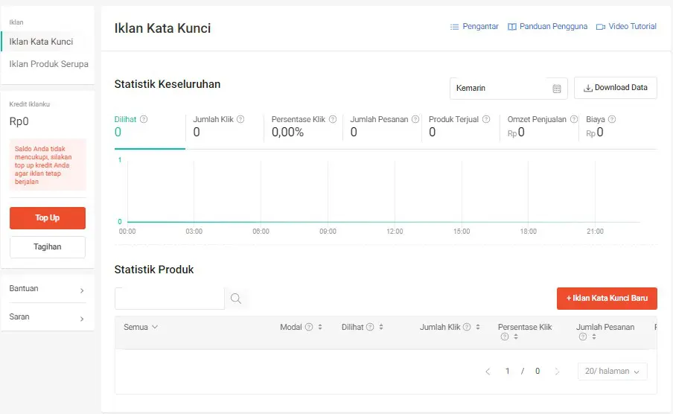Viewport: 673px width, 414px height.
Task: Click help icon under Persentase Klik column header
Action: point(505,337)
